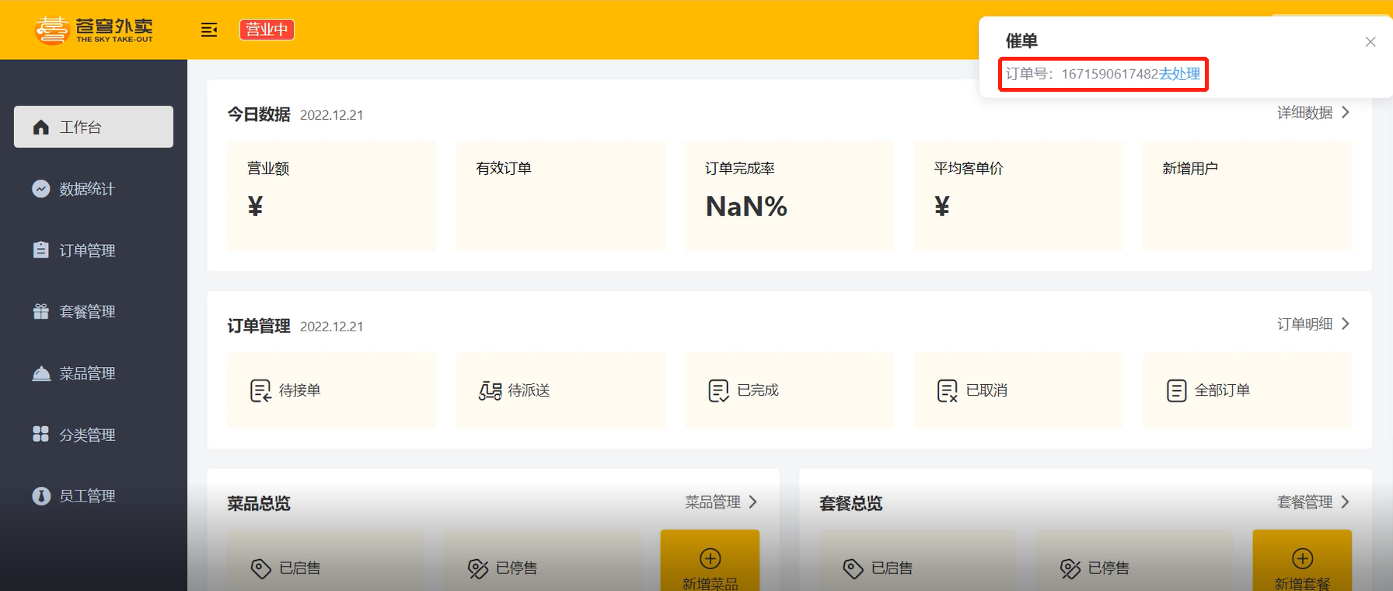
Task: Click the 新增菜品 plus button
Action: tap(710, 561)
